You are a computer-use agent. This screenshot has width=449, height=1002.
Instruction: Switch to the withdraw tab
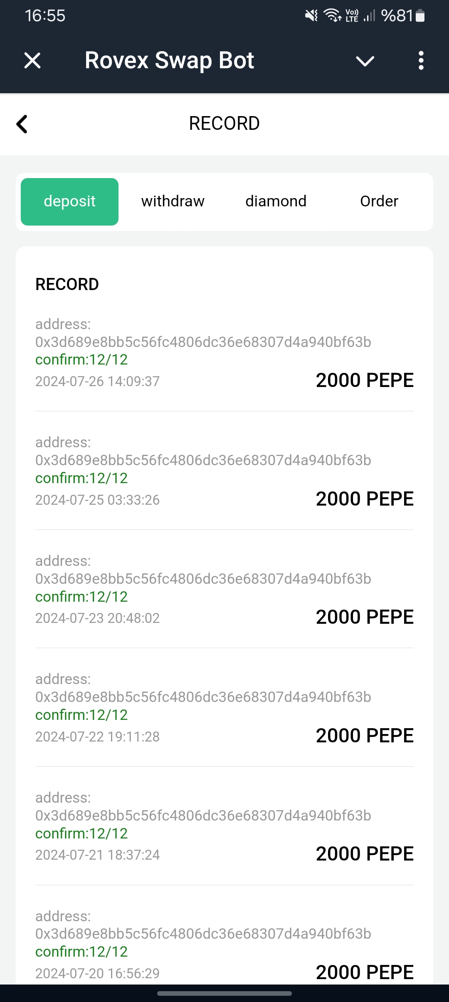click(x=173, y=201)
